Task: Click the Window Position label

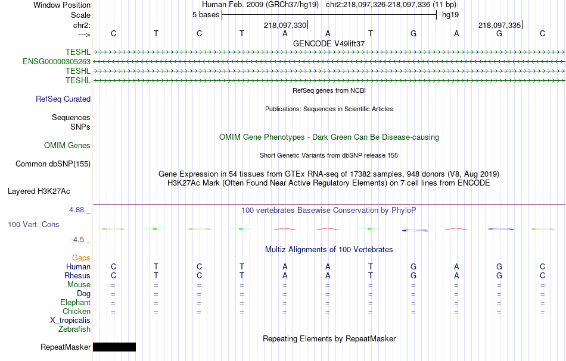Action: (62, 5)
